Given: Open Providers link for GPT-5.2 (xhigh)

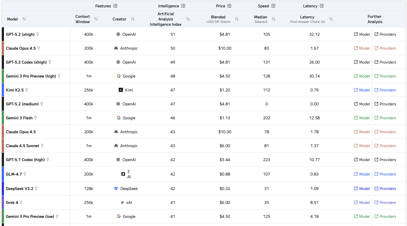Looking at the screenshot, I should point(385,34).
